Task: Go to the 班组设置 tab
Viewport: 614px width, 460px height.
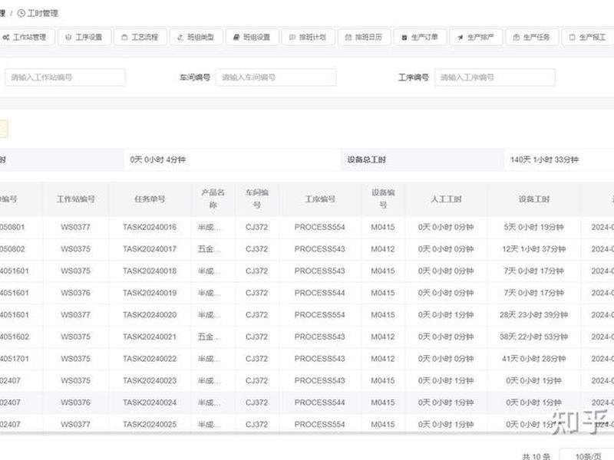Action: tap(253, 37)
